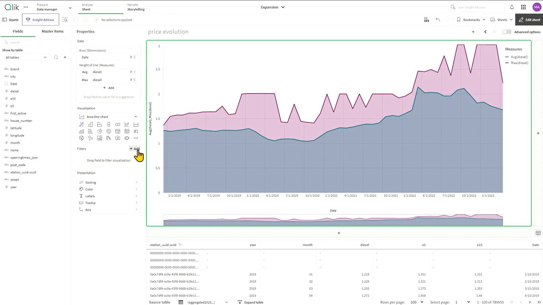Open the All tables dropdown
The height and width of the screenshot is (305, 543).
[26, 57]
